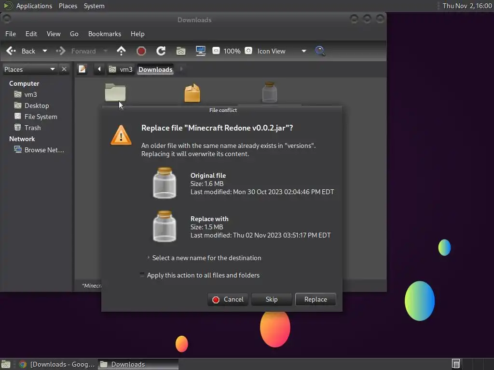This screenshot has height=370, width=494.
Task: Select the jar file icon in Downloads
Action: 269,92
